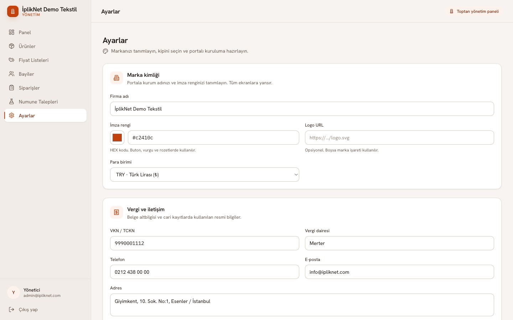
Task: Click the palette icon beside page subtitle
Action: click(105, 51)
